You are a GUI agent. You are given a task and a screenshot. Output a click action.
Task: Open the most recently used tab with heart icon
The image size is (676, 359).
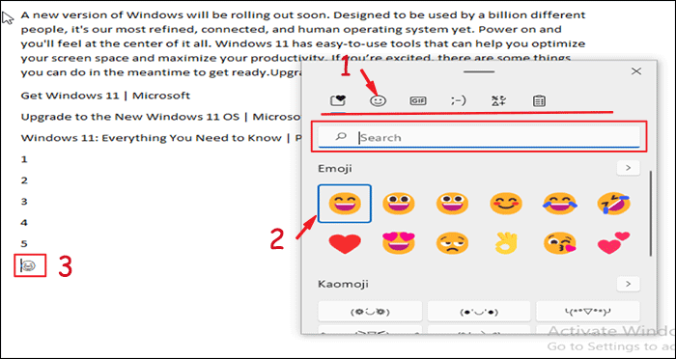pos(338,100)
